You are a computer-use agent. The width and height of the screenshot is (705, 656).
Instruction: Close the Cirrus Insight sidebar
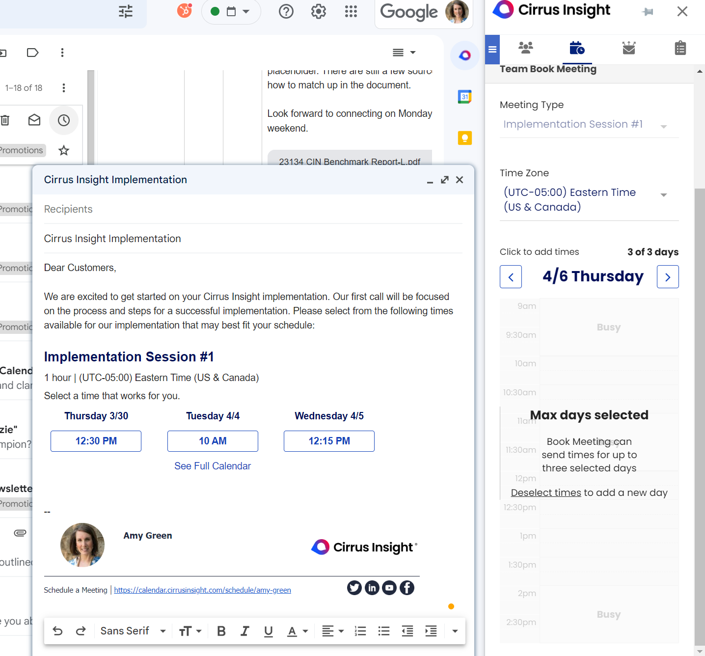pos(682,11)
